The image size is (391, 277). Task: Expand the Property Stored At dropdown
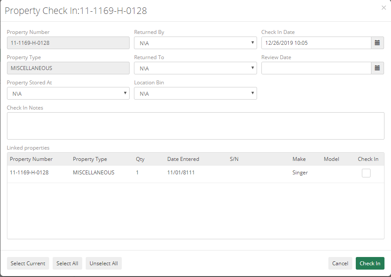click(68, 93)
